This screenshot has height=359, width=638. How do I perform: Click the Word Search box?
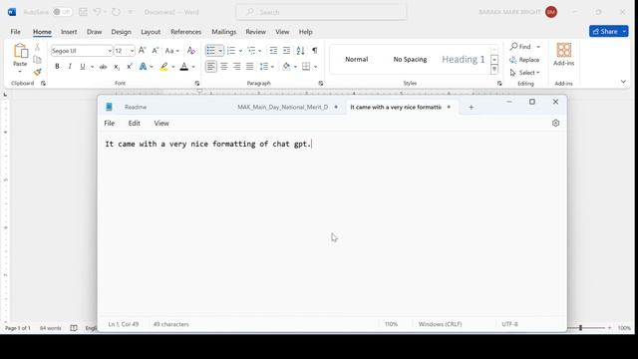coord(321,12)
